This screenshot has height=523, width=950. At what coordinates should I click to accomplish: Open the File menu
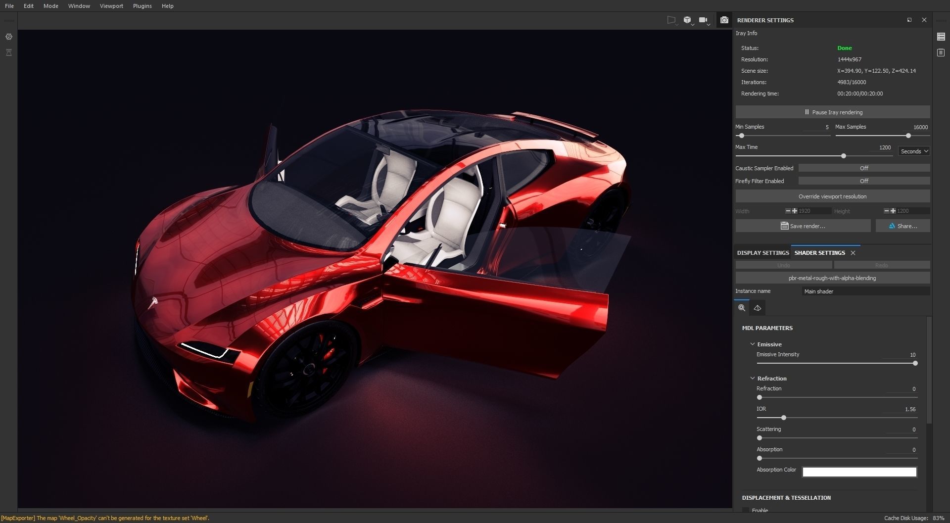pos(9,6)
